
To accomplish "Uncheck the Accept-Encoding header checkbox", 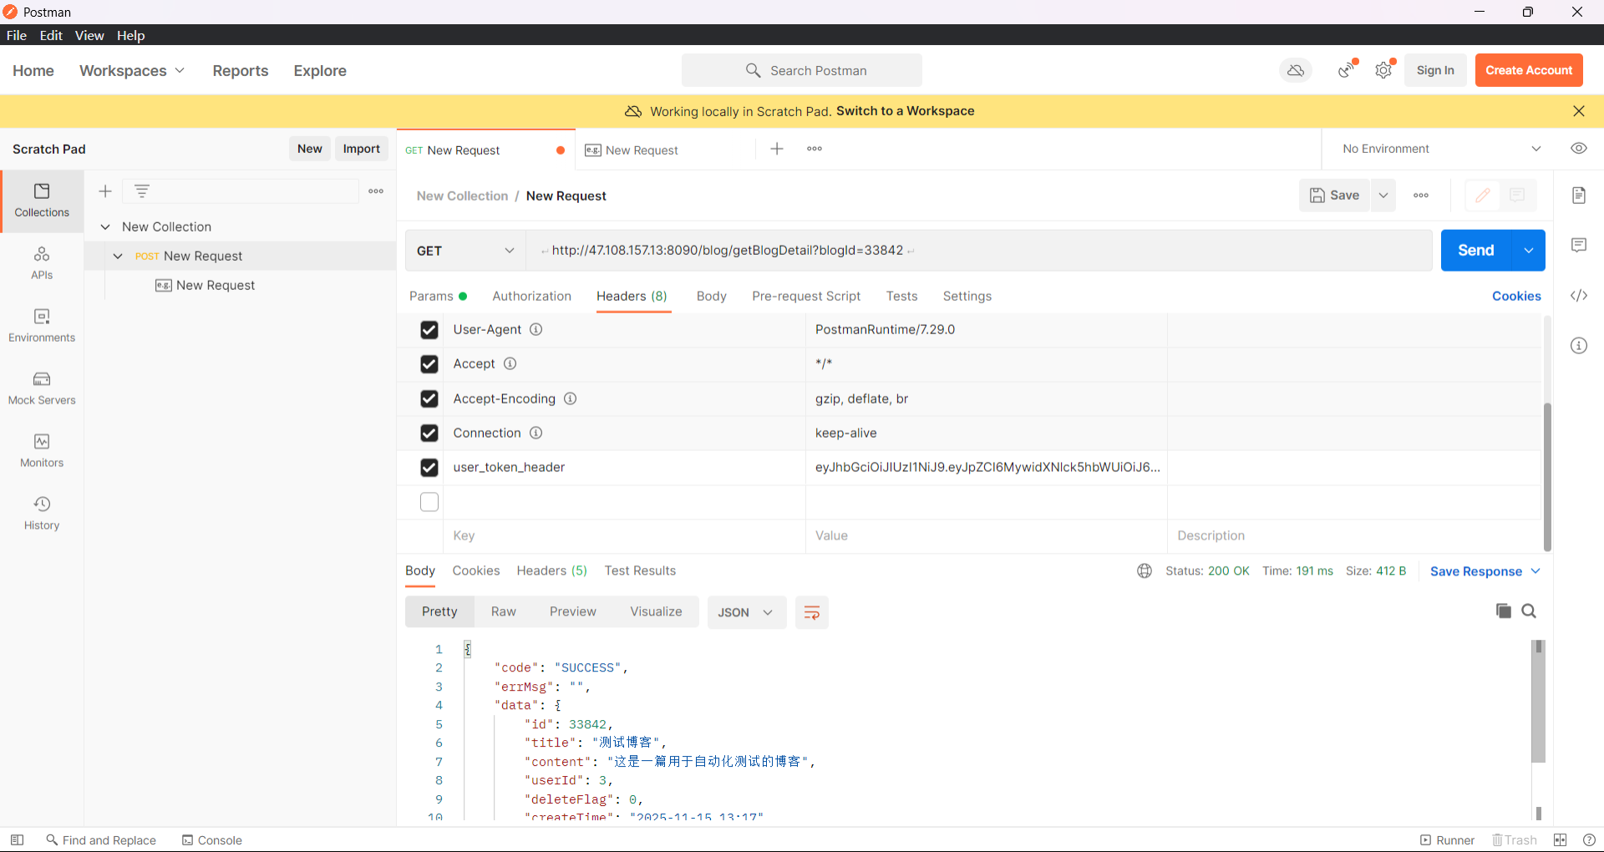I will pos(429,399).
